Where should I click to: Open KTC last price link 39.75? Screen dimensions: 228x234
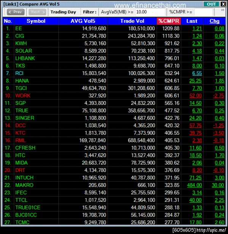195,133
